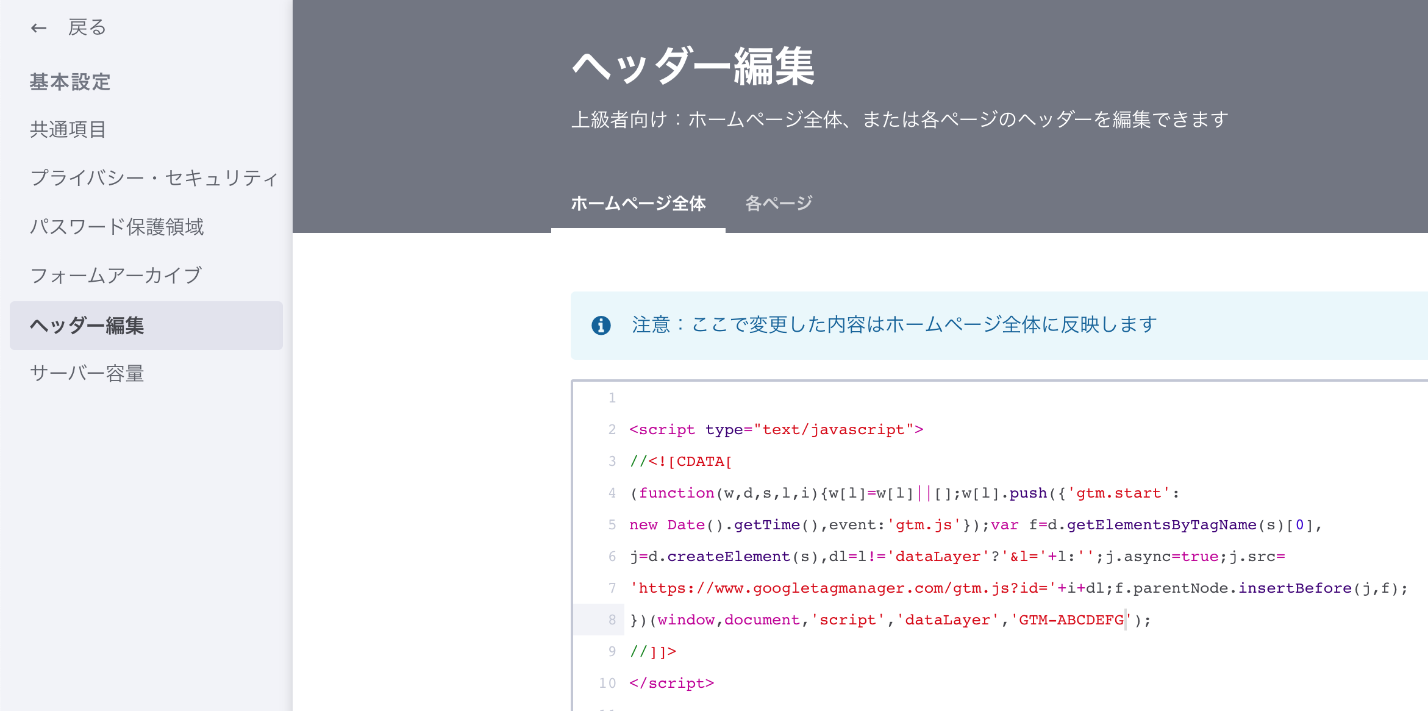Open フォームアーカイブ page
Screen dimensions: 1428x711
[x=116, y=276]
